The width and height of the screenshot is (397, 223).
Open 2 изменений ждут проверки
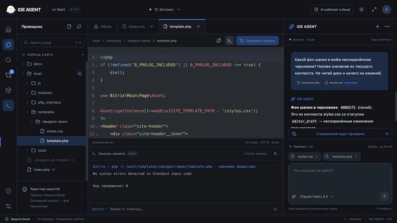coord(340,134)
